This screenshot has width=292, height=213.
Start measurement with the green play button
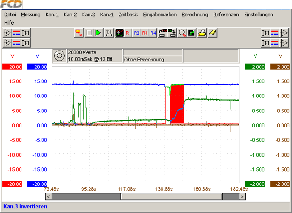click(x=99, y=33)
